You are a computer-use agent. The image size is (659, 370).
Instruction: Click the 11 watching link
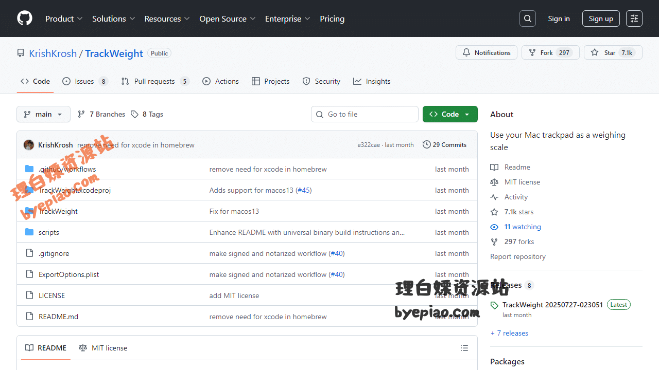523,227
